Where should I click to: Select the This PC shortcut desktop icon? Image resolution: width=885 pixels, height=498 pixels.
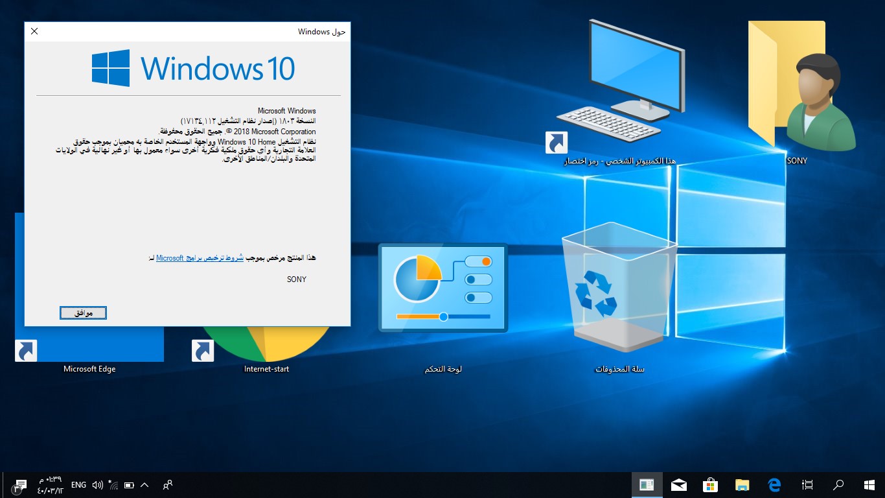coord(621,93)
